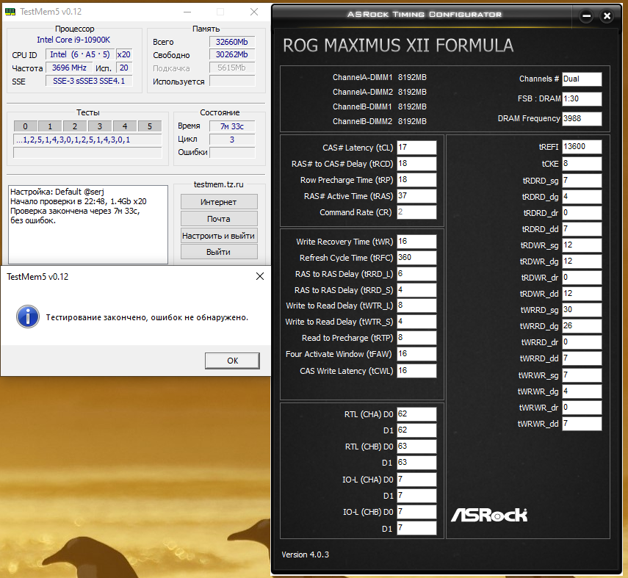This screenshot has height=578, width=628.
Task: Click the Intel Core i9-10900K processor name
Action: click(x=73, y=40)
